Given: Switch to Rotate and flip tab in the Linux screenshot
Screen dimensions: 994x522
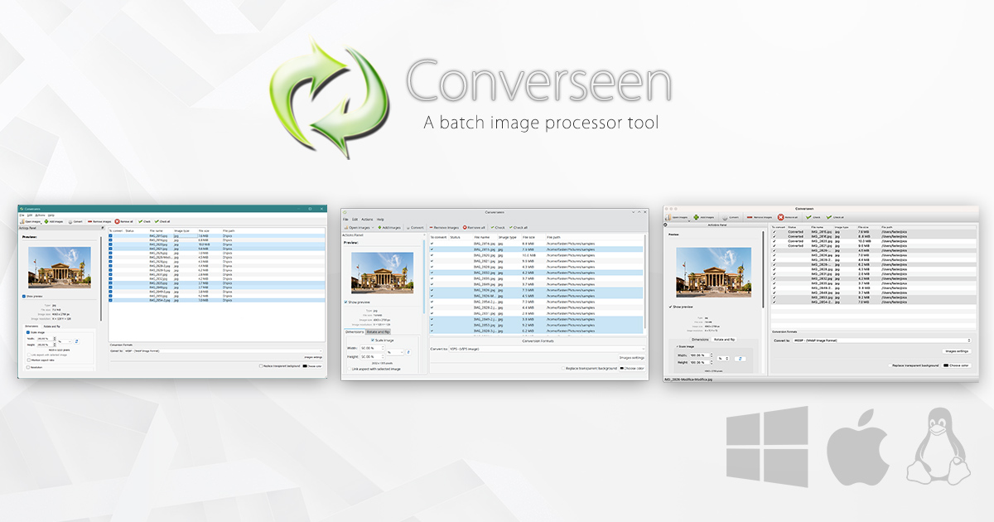Looking at the screenshot, I should click(378, 331).
